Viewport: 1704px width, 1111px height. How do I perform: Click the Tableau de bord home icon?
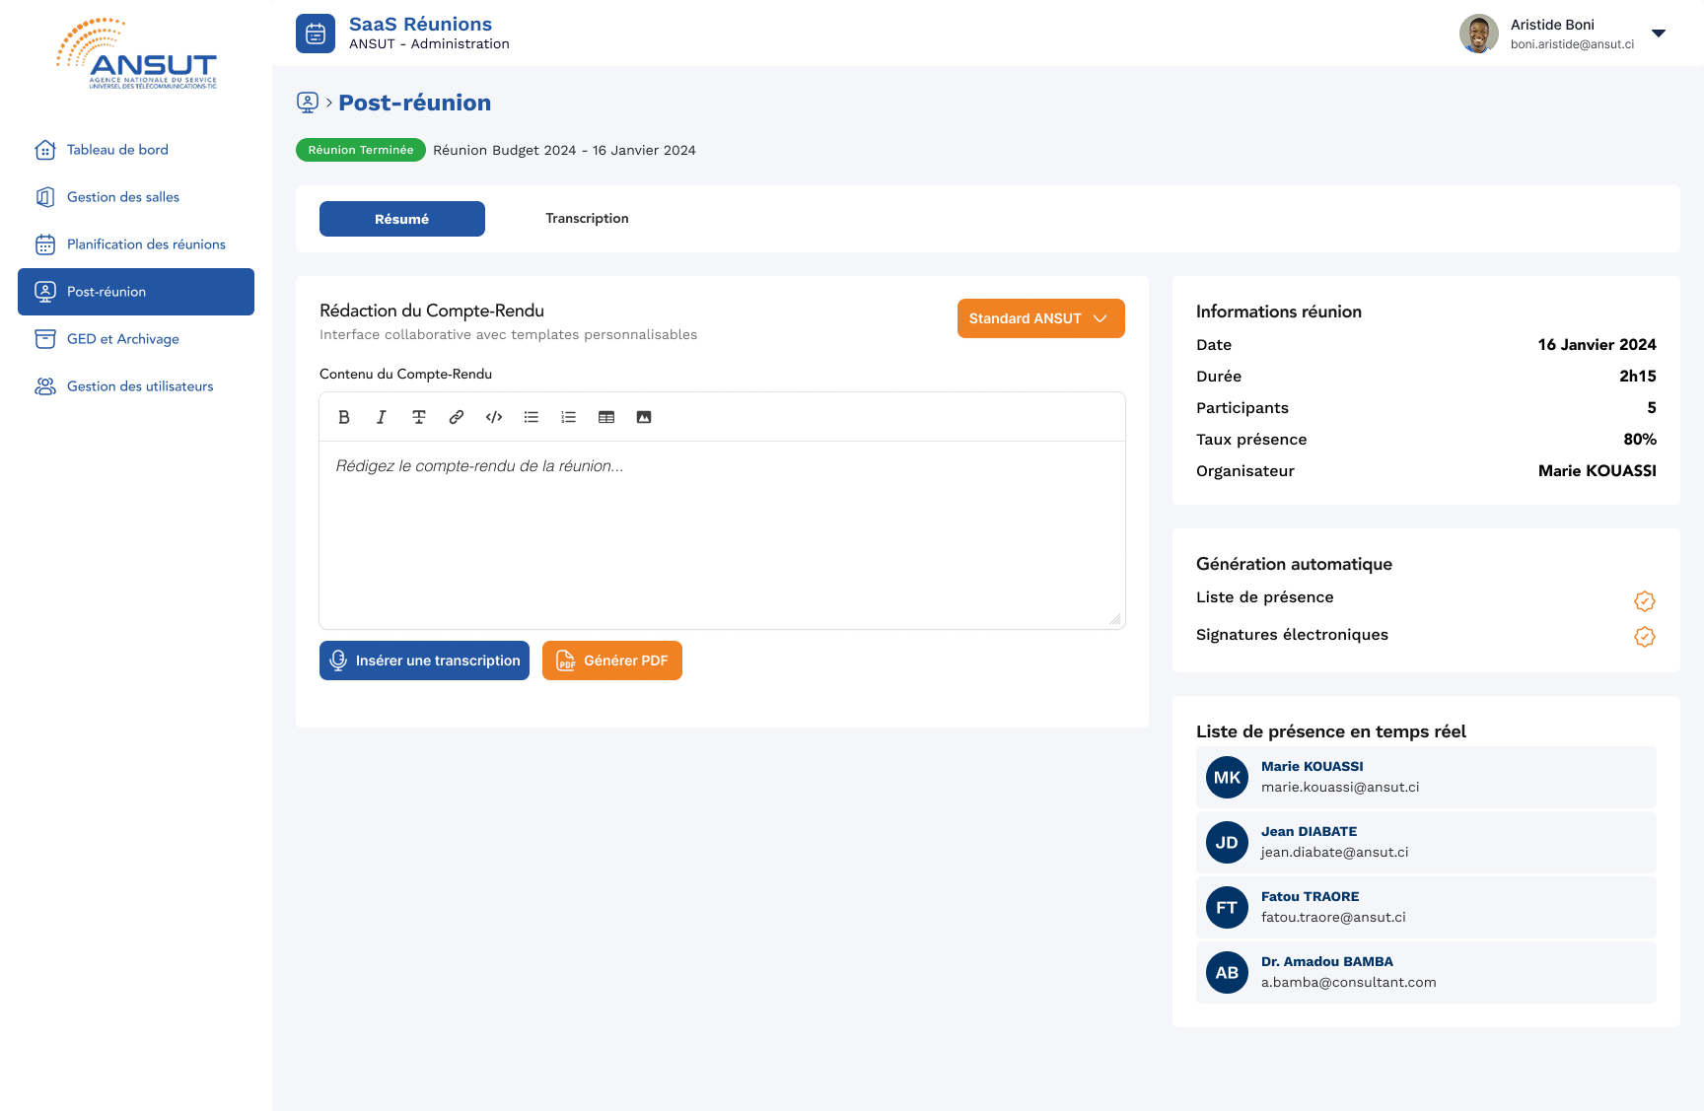pos(45,150)
